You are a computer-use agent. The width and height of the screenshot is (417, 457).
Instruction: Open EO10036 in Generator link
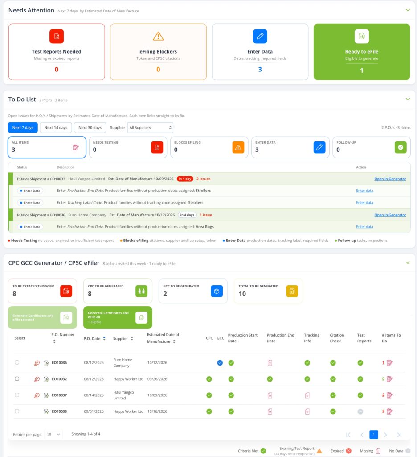point(390,215)
